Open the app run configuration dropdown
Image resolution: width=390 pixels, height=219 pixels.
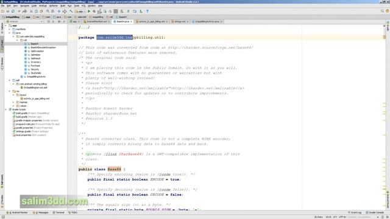coord(80,11)
